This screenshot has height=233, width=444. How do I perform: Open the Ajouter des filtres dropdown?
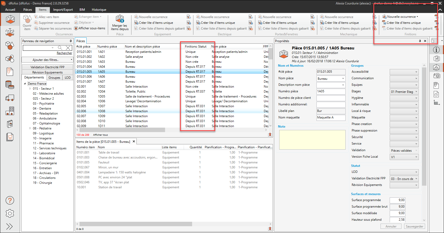click(47, 60)
